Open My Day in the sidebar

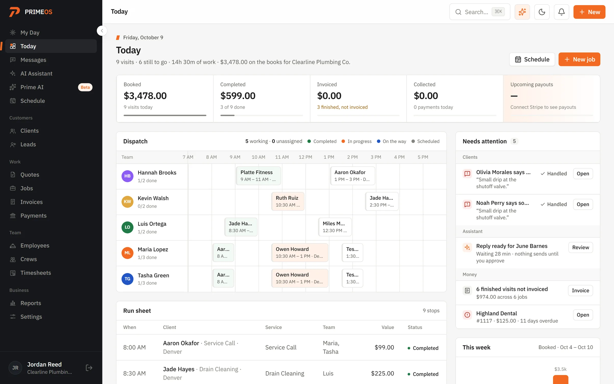(51, 33)
